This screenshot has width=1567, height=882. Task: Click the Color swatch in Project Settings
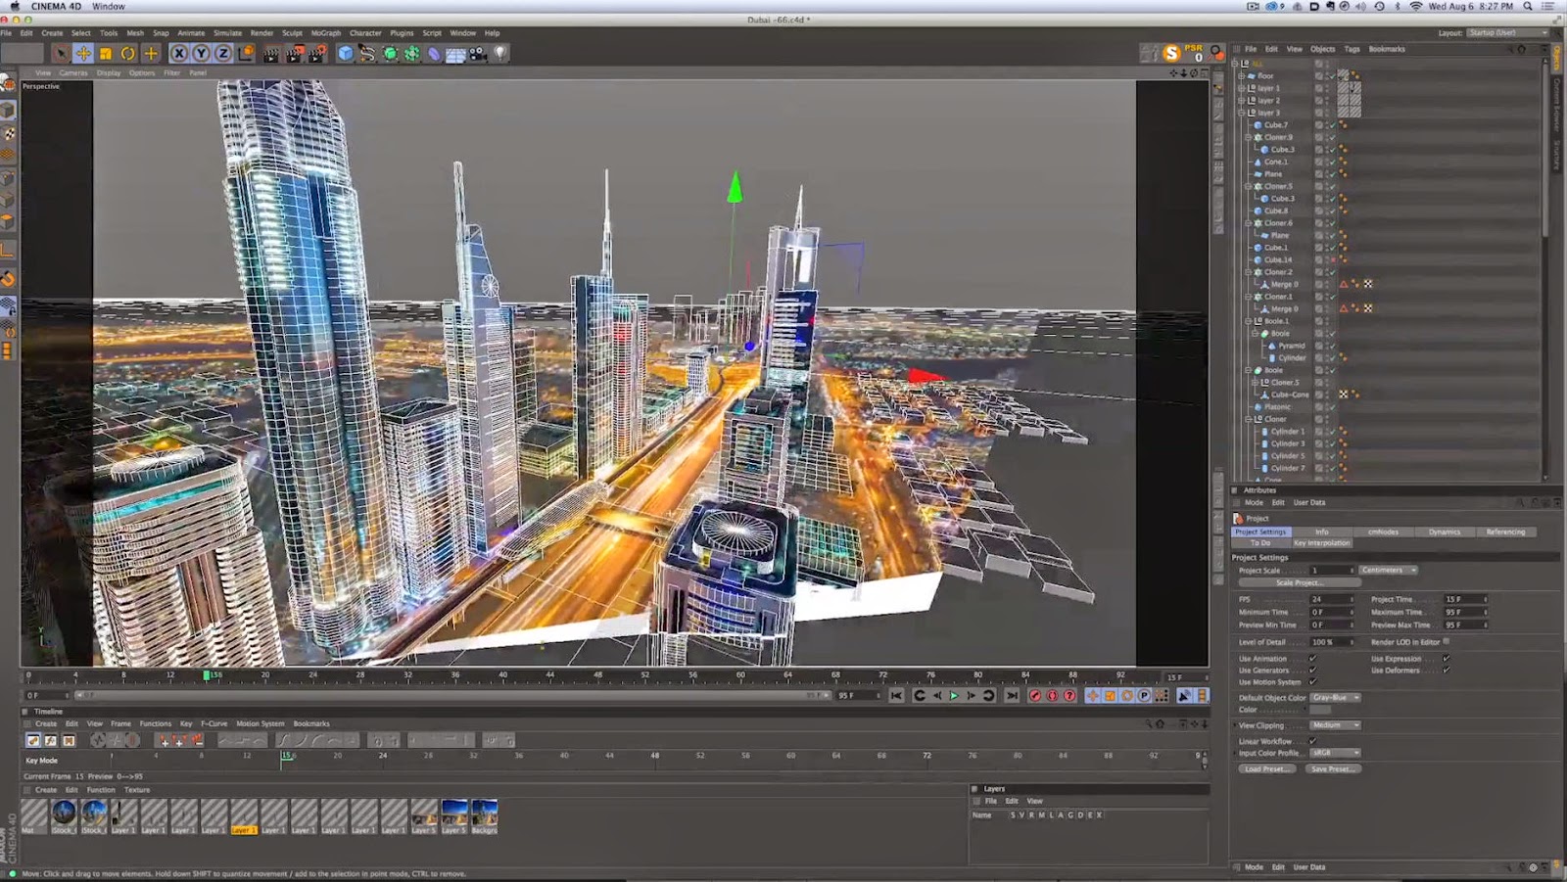pyautogui.click(x=1321, y=710)
